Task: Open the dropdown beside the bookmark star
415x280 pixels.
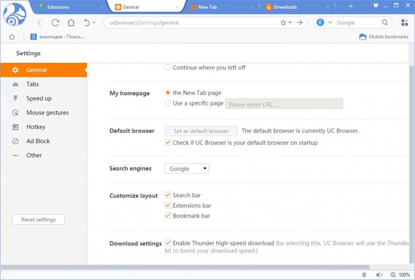Action: pyautogui.click(x=290, y=23)
